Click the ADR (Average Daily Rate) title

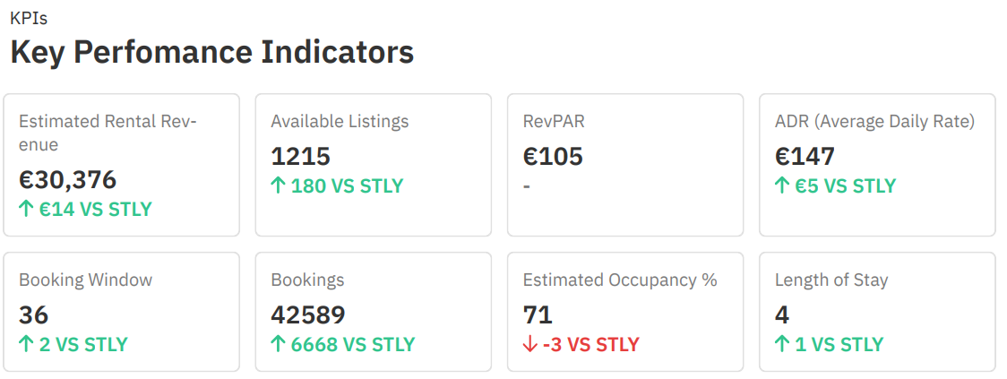point(874,121)
